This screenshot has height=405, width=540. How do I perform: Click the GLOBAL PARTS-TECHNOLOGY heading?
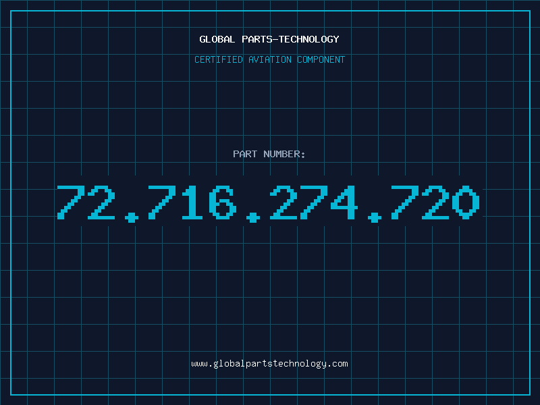pos(269,39)
